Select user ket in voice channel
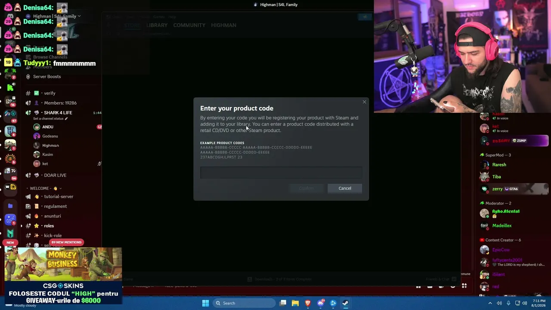This screenshot has height=310, width=551. click(x=45, y=164)
